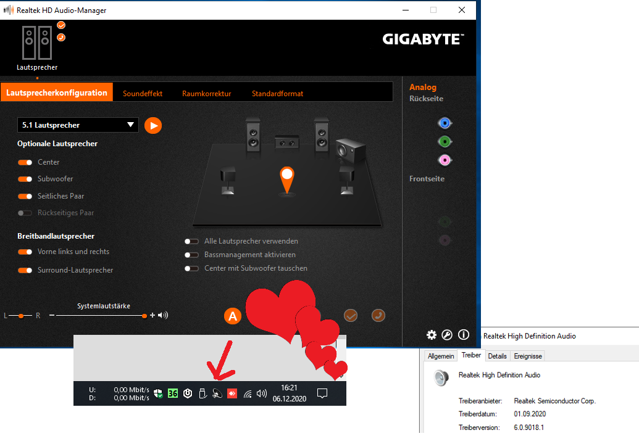
Task: Open the Standardformat tab
Action: (278, 94)
